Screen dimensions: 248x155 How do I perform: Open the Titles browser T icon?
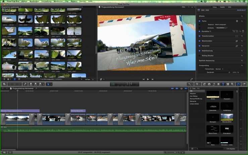(x=223, y=84)
